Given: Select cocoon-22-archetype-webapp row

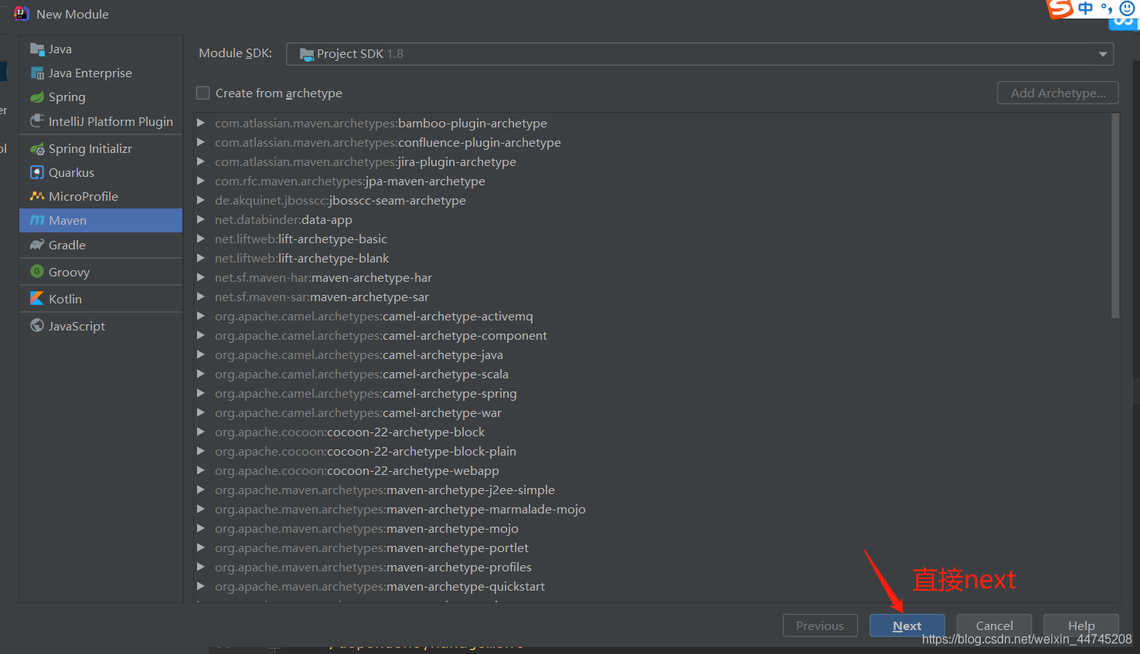Looking at the screenshot, I should (x=653, y=470).
